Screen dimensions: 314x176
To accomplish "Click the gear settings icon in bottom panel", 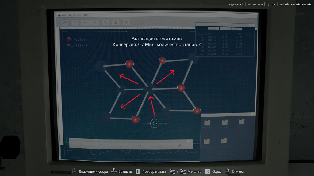I will click(180, 146).
